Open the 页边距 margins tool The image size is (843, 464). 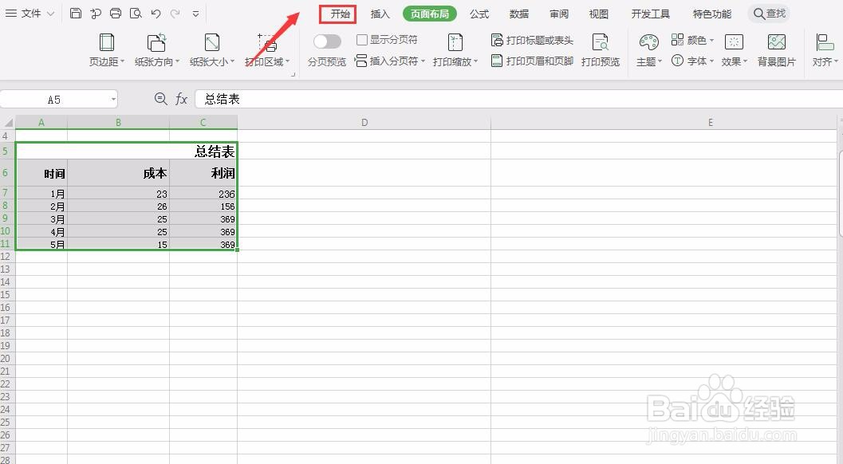[106, 48]
